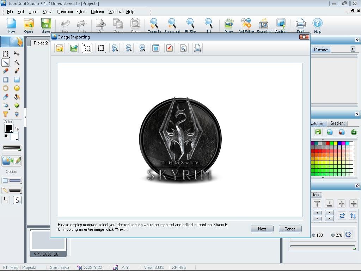Viewport: 361px width, 271px height.
Task: Click zoom out magnifier in Image Importing toolbar
Action: [x=128, y=48]
